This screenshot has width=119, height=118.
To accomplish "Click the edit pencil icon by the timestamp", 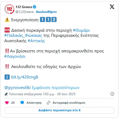I will point(6,94).
